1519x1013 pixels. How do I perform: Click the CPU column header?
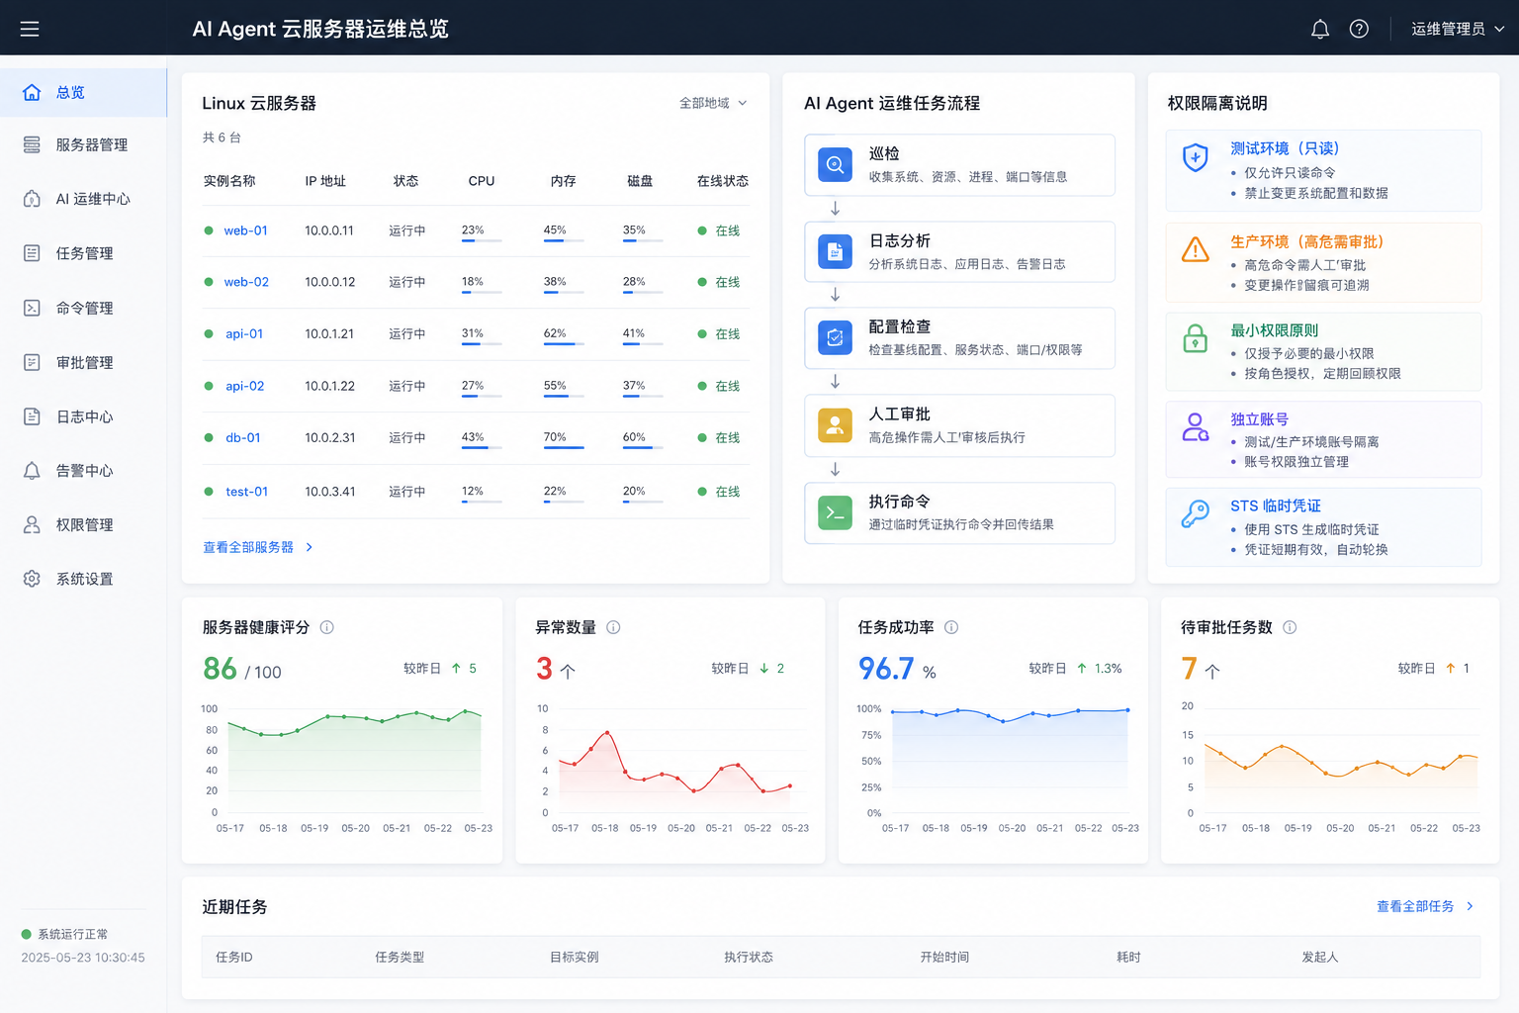tap(482, 181)
